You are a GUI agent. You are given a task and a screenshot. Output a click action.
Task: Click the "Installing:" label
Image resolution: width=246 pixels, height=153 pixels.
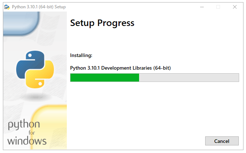tap(81, 56)
